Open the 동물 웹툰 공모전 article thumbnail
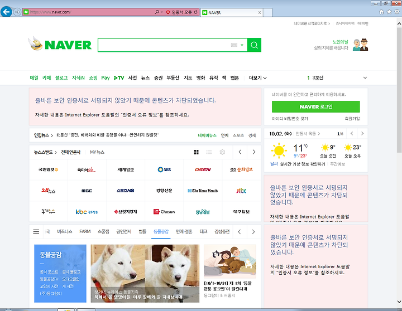402x311 pixels. [229, 261]
